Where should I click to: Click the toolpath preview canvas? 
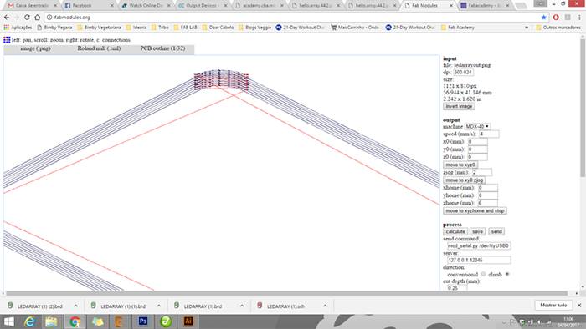tap(222, 173)
